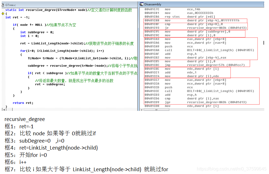Screen dimensions: 269x174
Task: Click the 00401C8F cmp instruction line
Action: click(184, 24)
